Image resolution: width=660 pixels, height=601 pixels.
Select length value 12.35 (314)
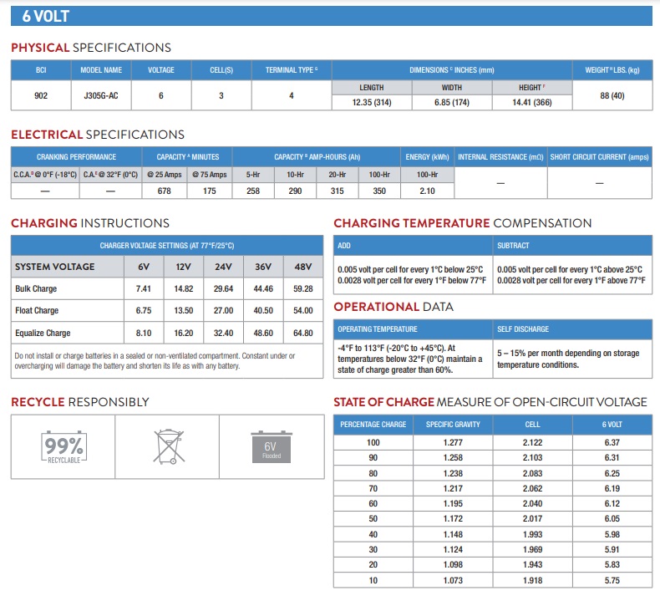pos(372,102)
